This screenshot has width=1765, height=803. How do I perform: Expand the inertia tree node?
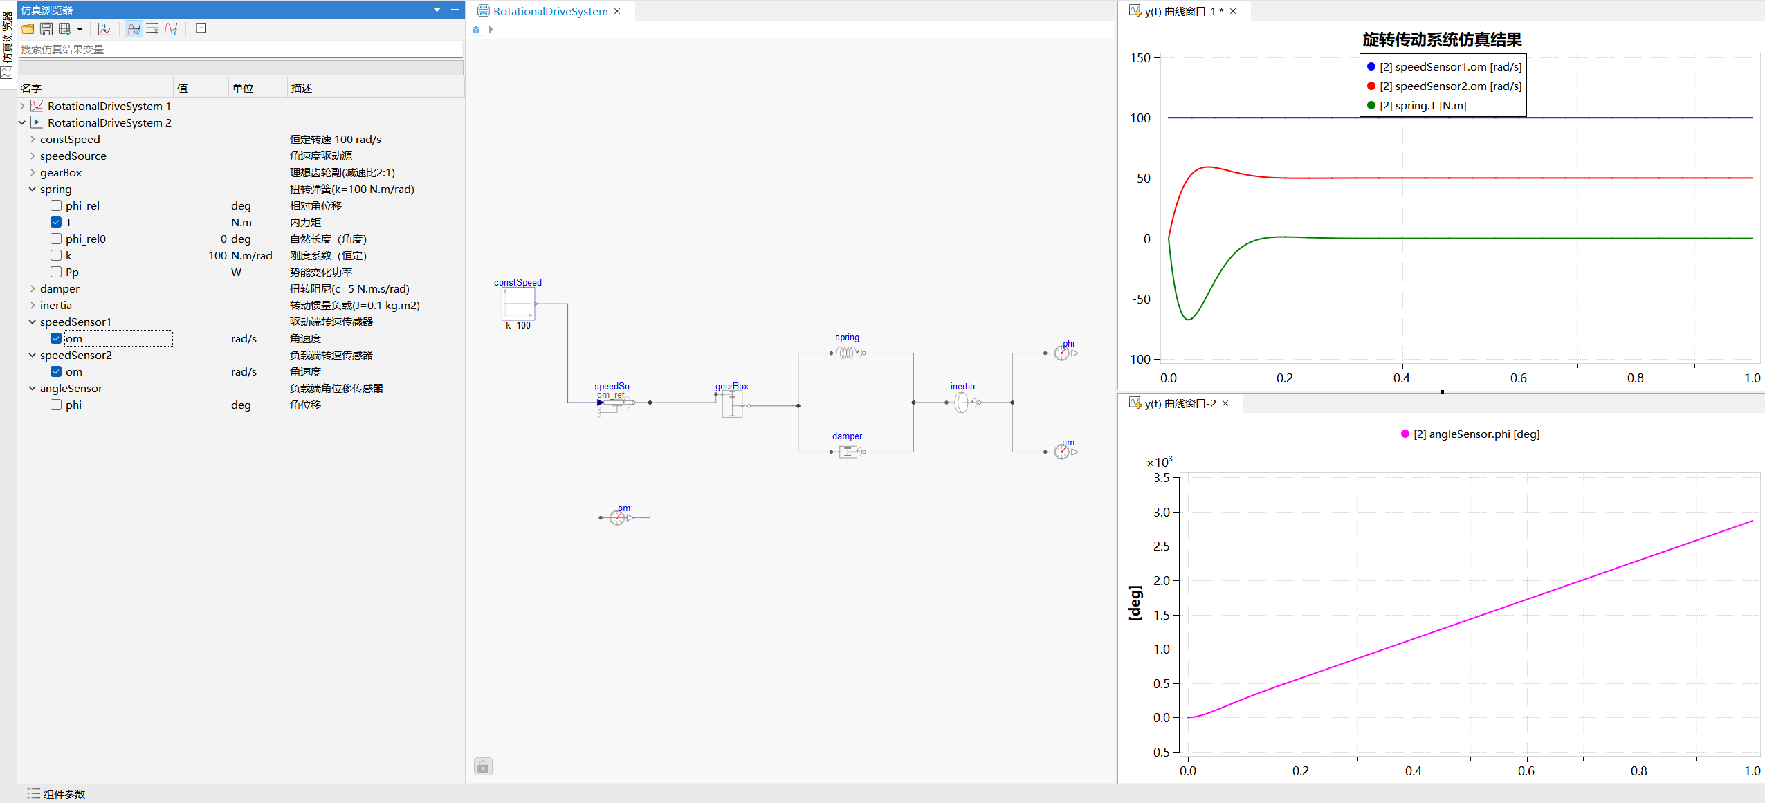[x=33, y=305]
